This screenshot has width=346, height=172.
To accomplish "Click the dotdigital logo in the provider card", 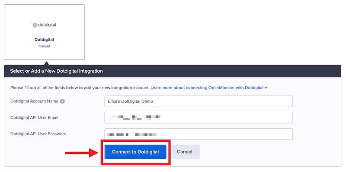I will click(44, 25).
